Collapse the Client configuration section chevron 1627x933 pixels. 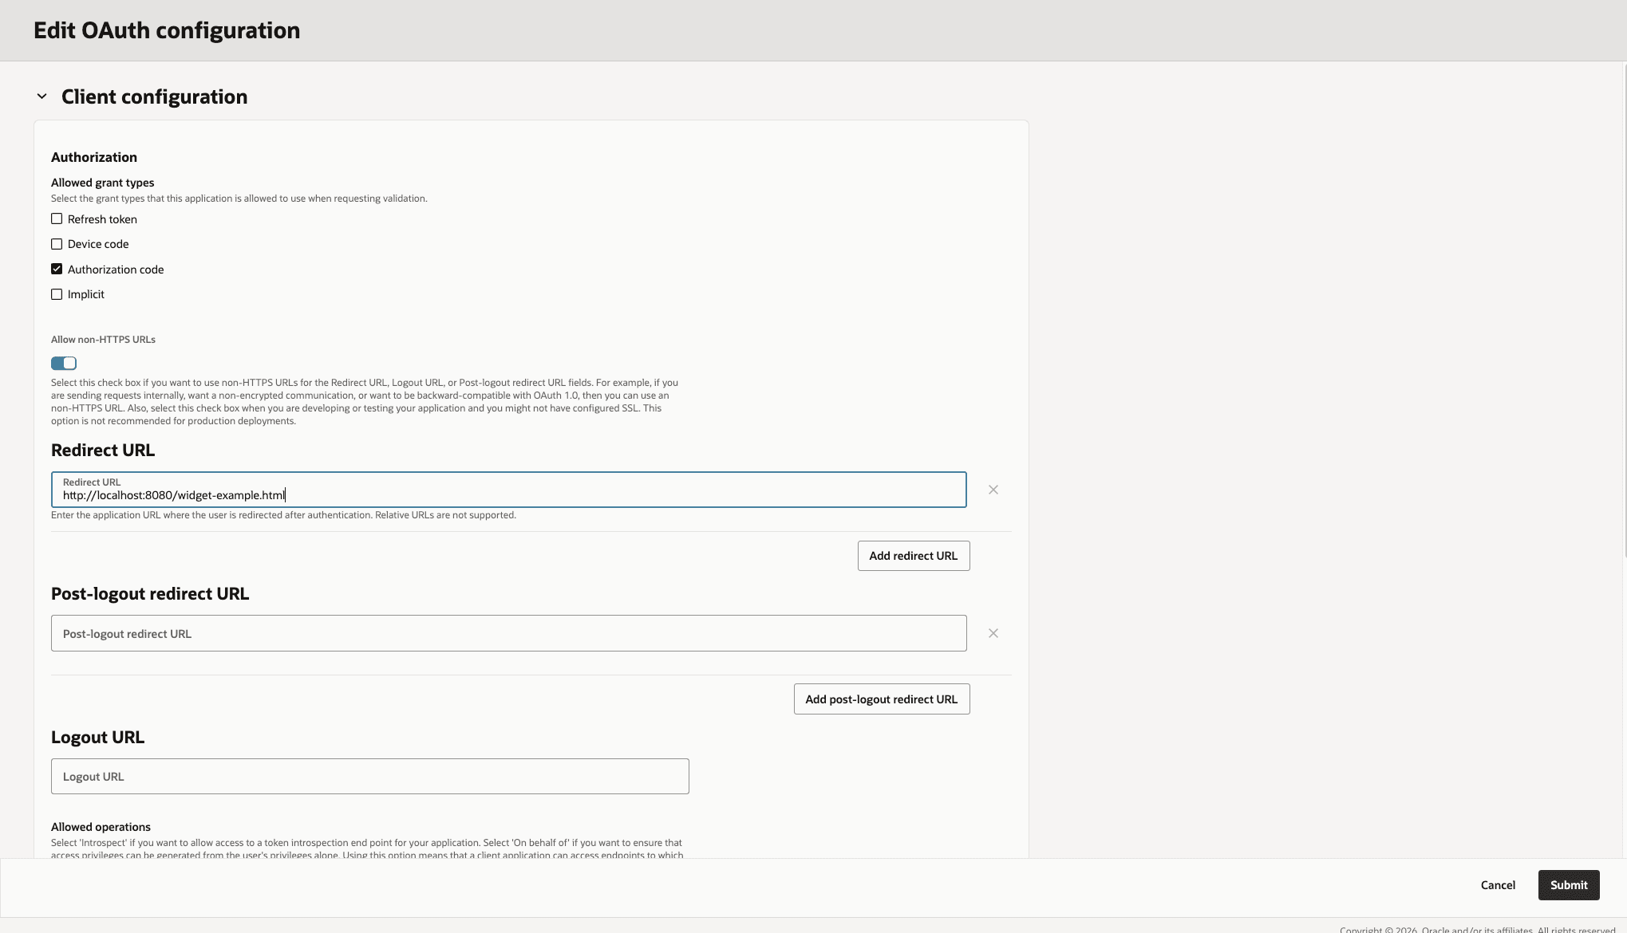coord(41,96)
